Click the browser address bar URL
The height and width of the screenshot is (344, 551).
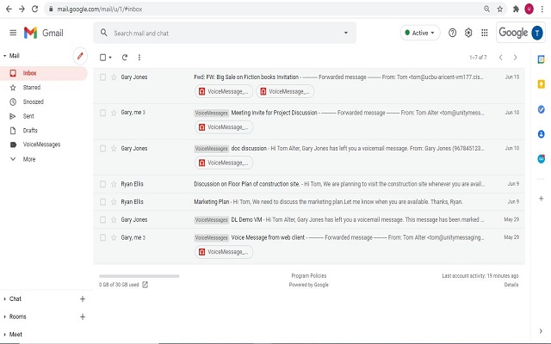[x=100, y=9]
